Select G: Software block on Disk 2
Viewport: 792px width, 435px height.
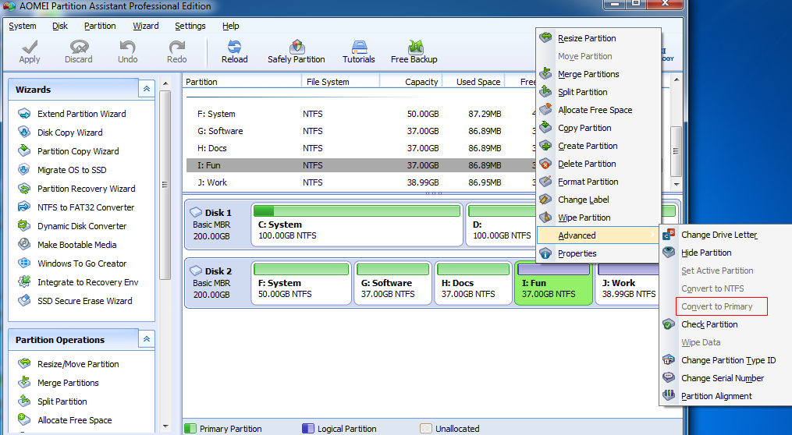pos(393,283)
